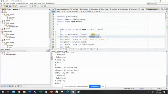Select the Source view button

click(x=53, y=11)
